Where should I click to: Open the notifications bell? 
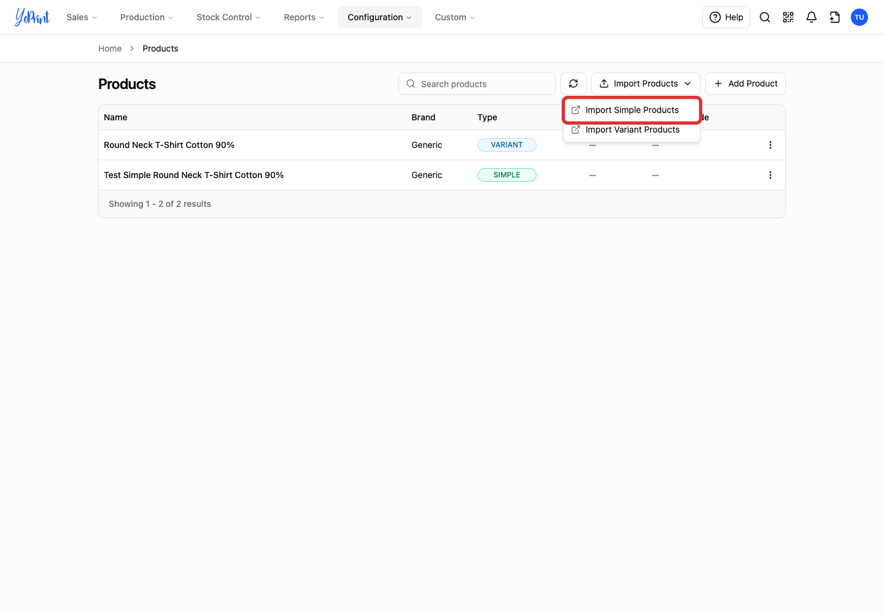click(812, 17)
